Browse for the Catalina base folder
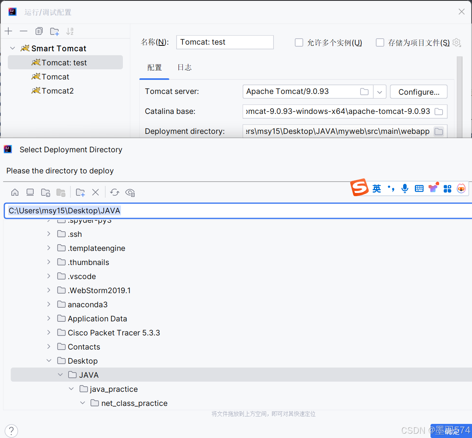 tap(439, 112)
